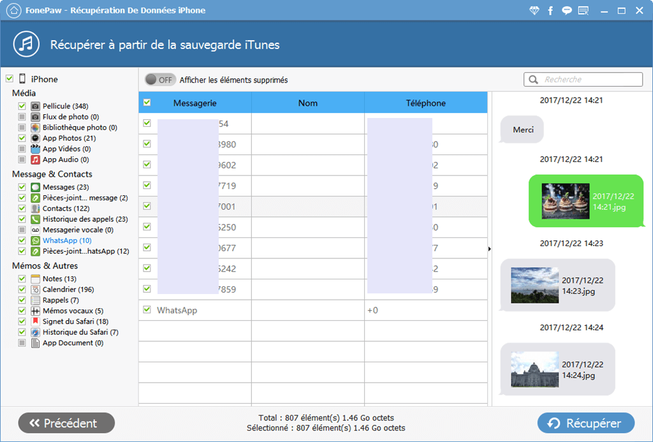This screenshot has height=442, width=653.
Task: Uncheck the Calendrier (196) checkbox
Action: 22,290
